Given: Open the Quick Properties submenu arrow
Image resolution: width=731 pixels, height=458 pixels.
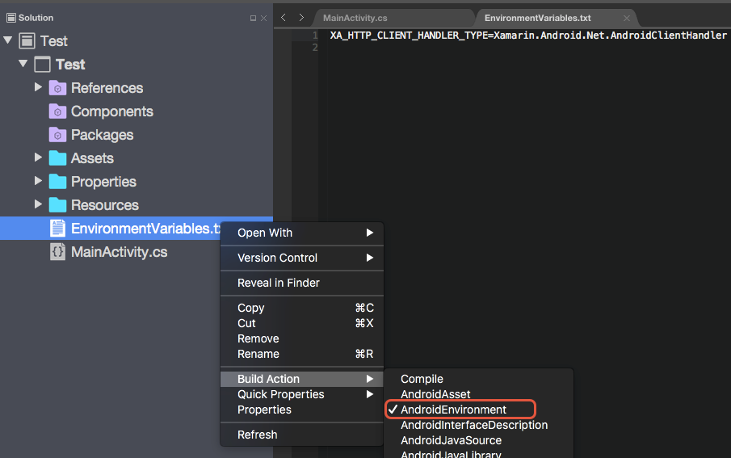Looking at the screenshot, I should click(x=370, y=394).
